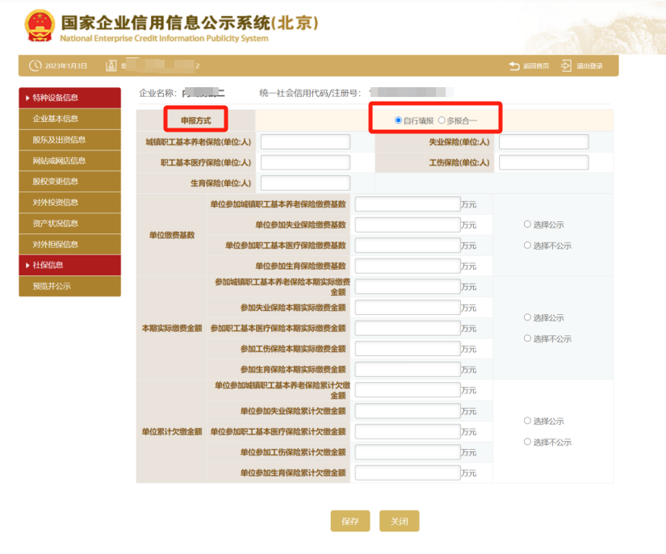Image resolution: width=666 pixels, height=554 pixels.
Task: Open 对外担保信息 sidebar item
Action: click(69, 244)
